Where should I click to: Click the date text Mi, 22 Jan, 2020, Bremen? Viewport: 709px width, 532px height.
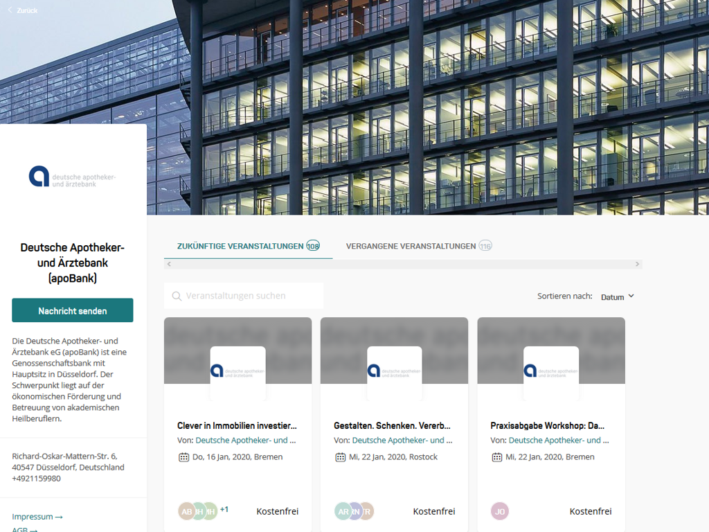point(550,457)
